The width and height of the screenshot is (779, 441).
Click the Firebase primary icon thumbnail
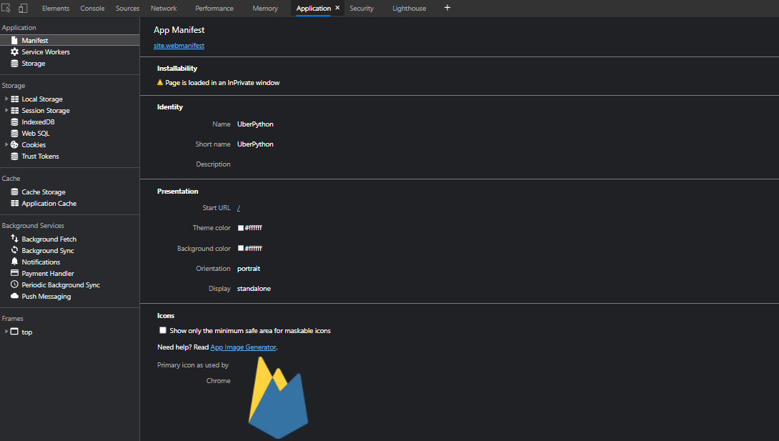tap(278, 397)
